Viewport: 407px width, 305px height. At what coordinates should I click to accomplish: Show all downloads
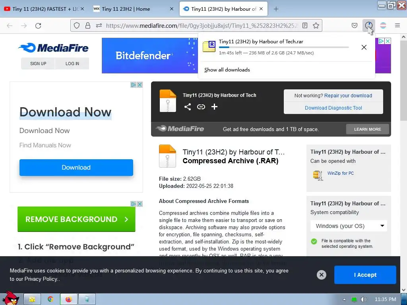(x=227, y=70)
